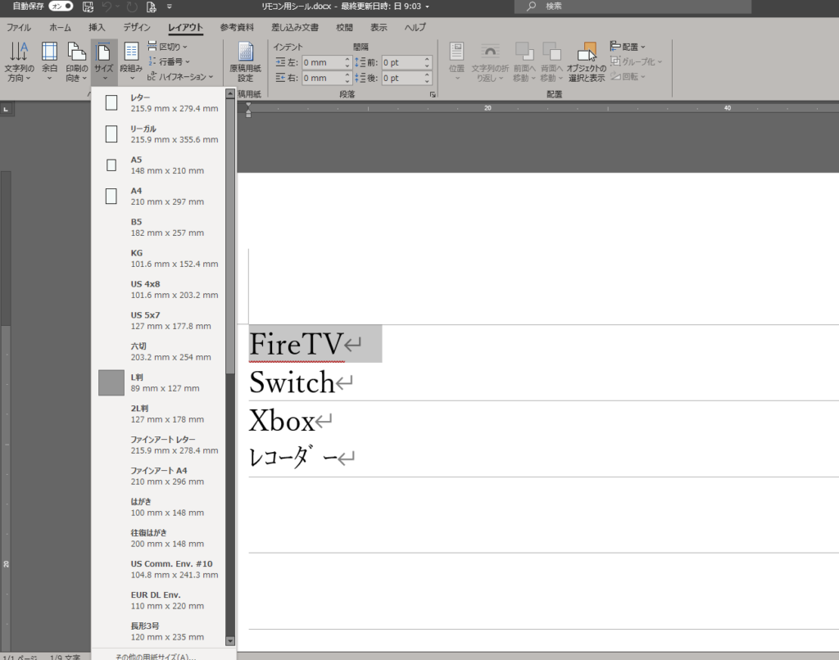Expand Quick Access Toolbar customize arrow
839x660 pixels.
pos(169,7)
